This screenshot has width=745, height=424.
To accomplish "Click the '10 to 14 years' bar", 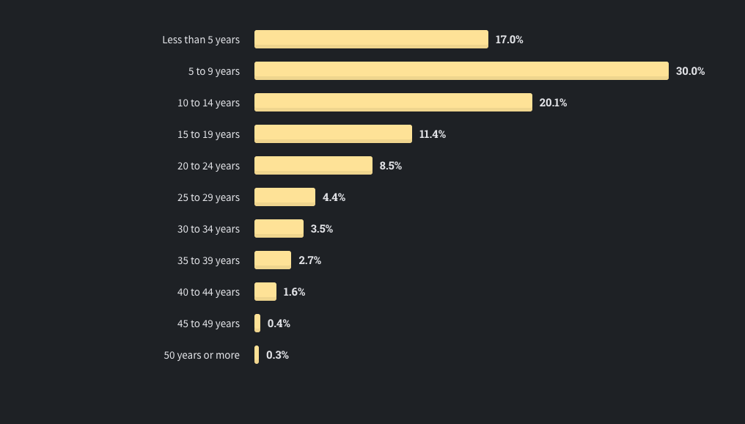I will 394,102.
